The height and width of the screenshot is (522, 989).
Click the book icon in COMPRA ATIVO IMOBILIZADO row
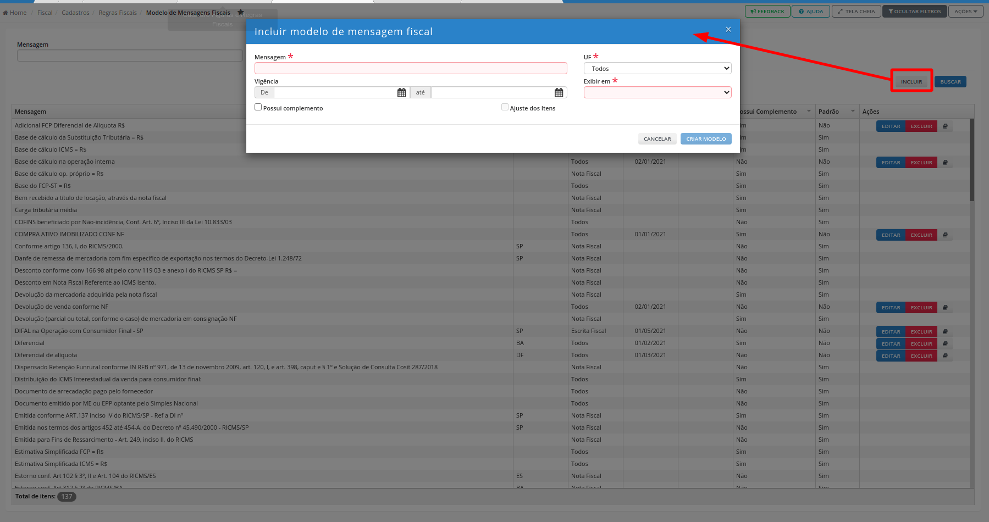946,235
